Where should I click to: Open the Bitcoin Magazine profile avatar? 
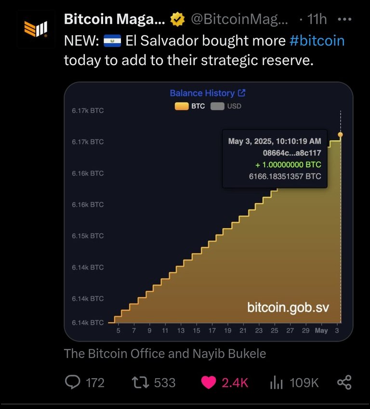(x=36, y=29)
